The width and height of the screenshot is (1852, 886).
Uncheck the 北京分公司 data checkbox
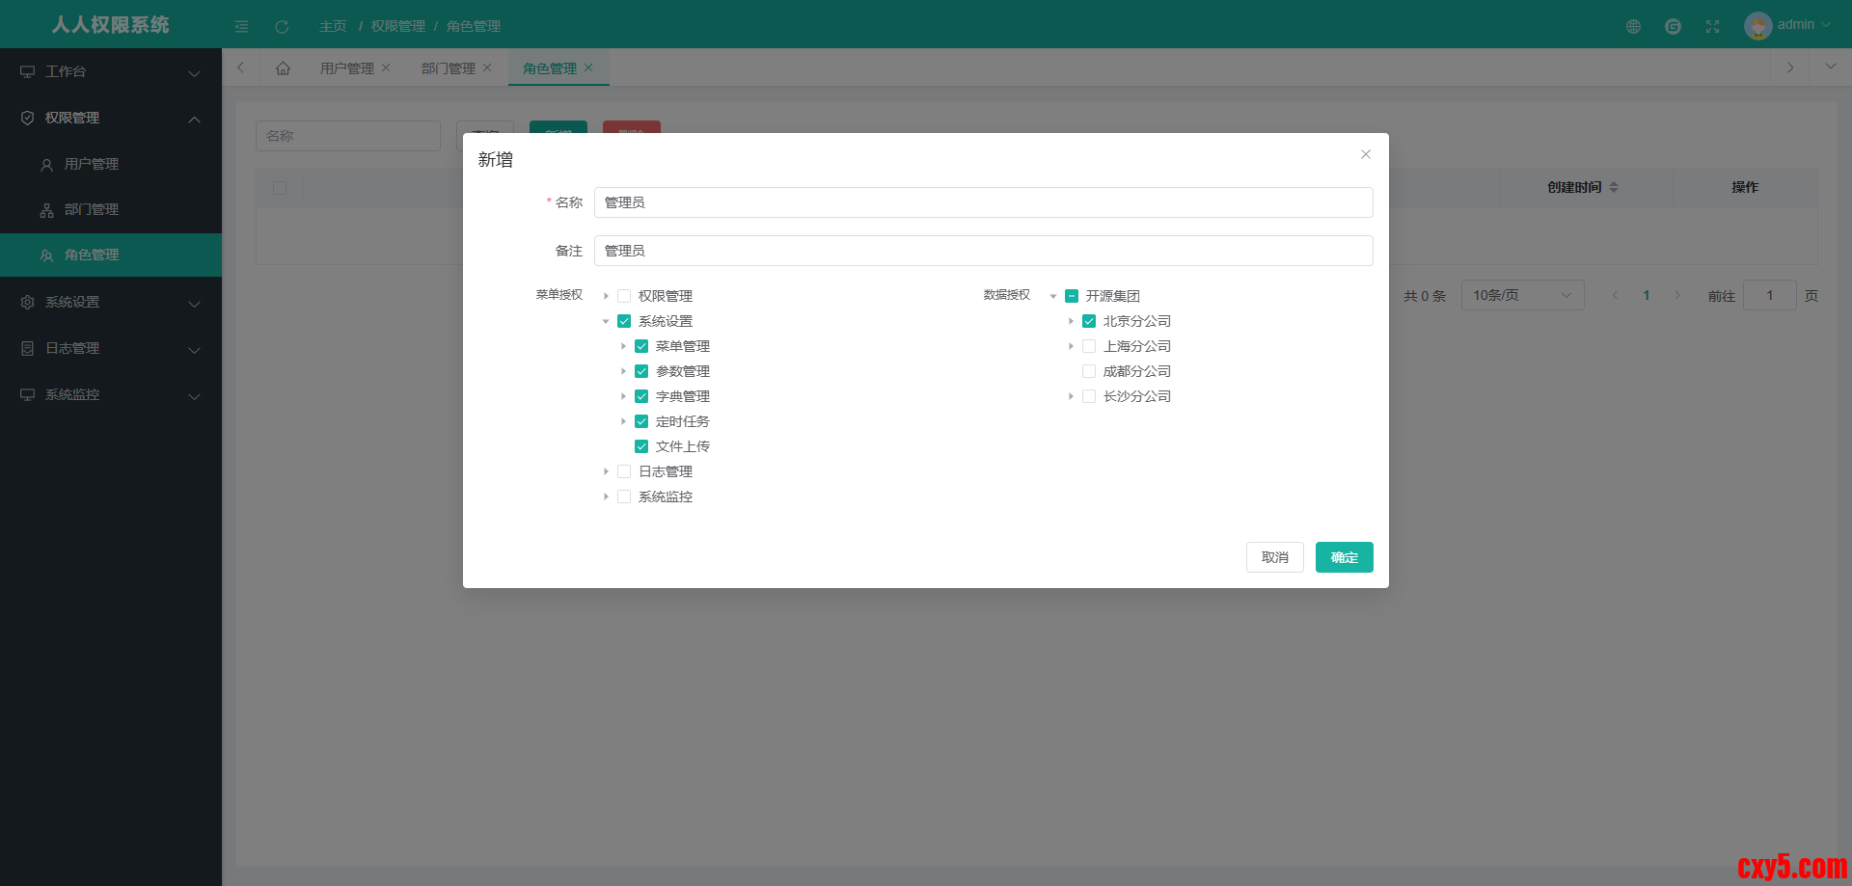point(1089,321)
